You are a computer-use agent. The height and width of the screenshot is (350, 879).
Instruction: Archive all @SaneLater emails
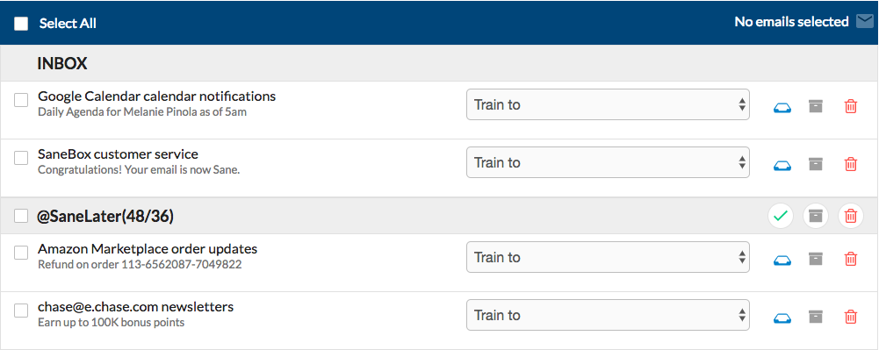(816, 216)
